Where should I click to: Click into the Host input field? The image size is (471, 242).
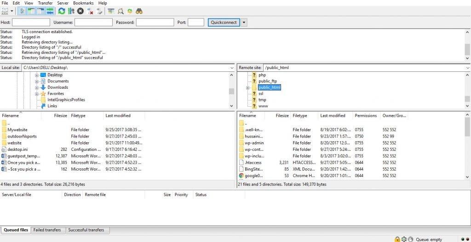click(x=31, y=22)
